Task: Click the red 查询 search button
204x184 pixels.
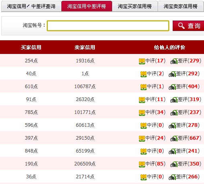Action: point(188,26)
